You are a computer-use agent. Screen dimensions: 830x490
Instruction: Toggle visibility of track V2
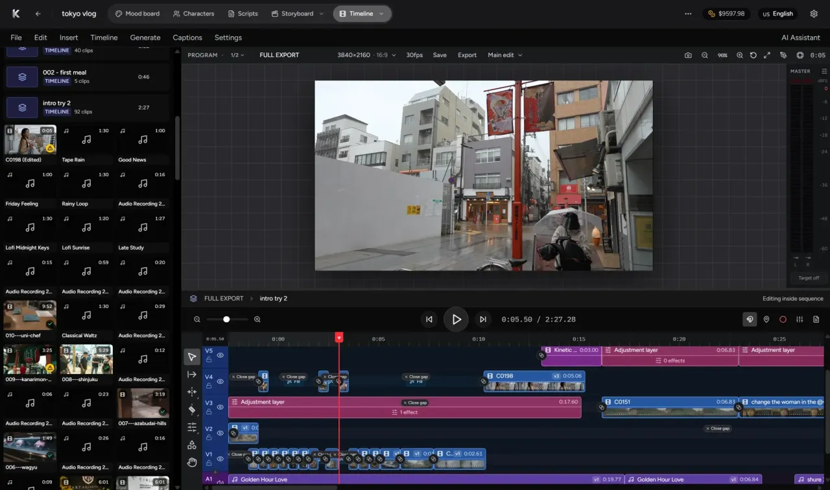(x=220, y=433)
